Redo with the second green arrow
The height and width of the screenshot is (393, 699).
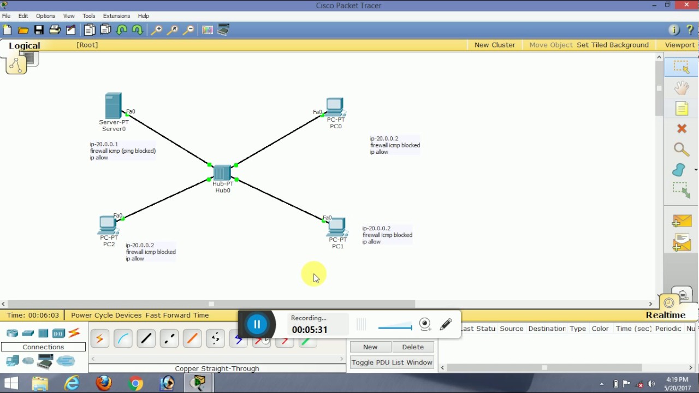138,30
